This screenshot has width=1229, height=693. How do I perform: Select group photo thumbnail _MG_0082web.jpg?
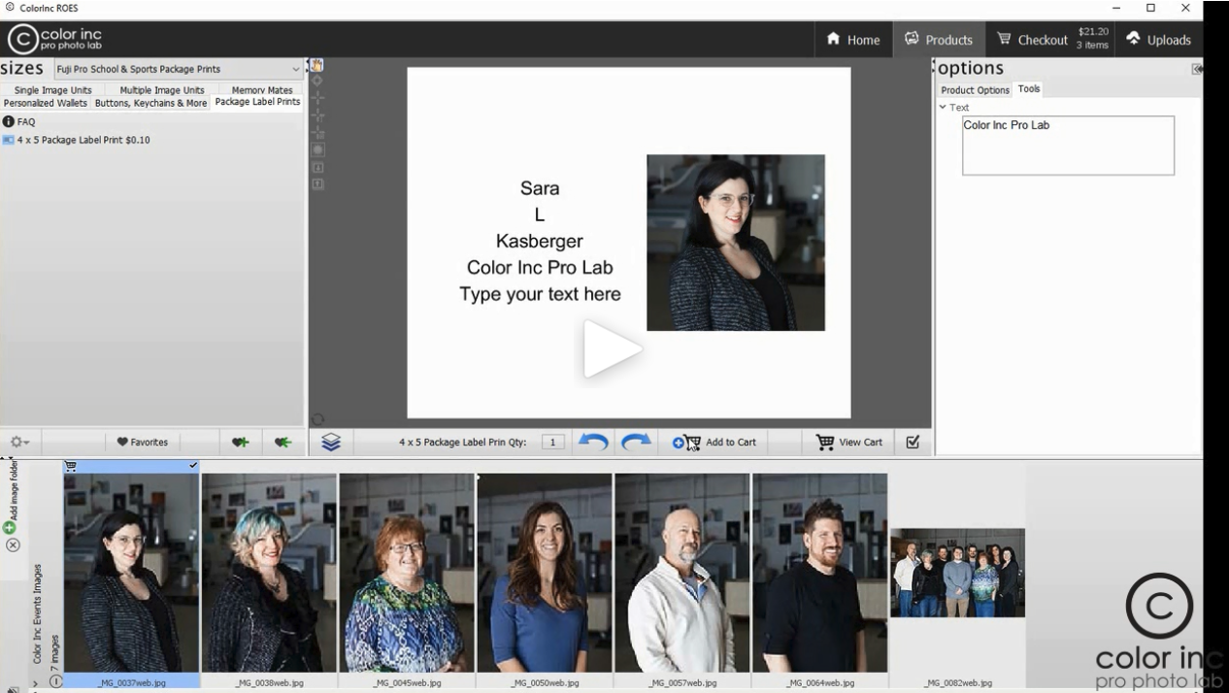point(958,573)
